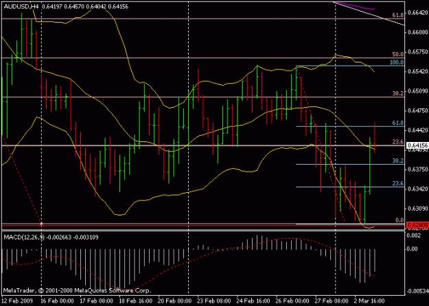Screen dimensions: 429x306
Task: Click the 0.64420 price axis label
Action: pyautogui.click(x=417, y=130)
